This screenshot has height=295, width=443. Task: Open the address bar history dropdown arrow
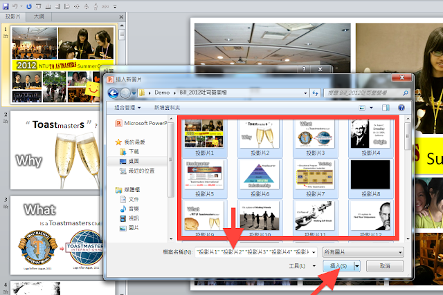tap(305, 93)
